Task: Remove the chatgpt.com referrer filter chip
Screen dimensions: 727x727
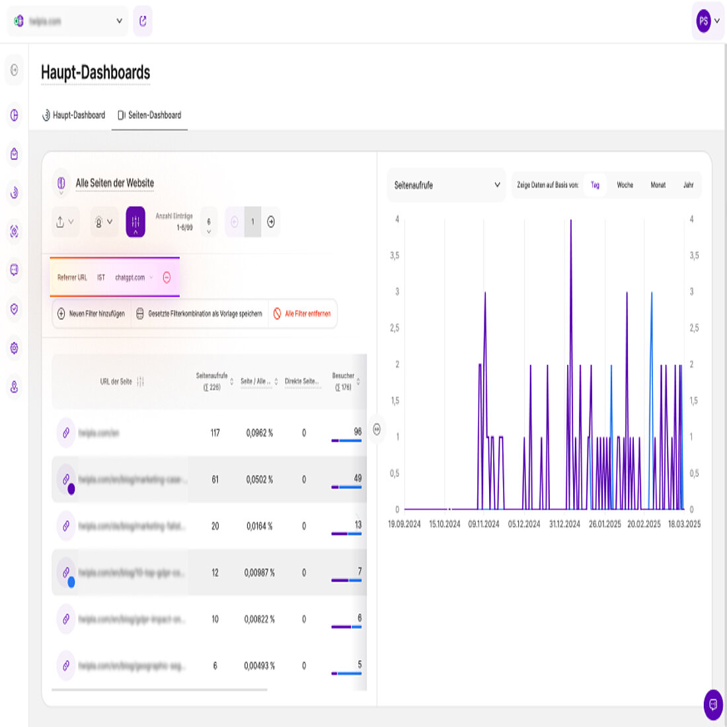Action: coord(165,278)
